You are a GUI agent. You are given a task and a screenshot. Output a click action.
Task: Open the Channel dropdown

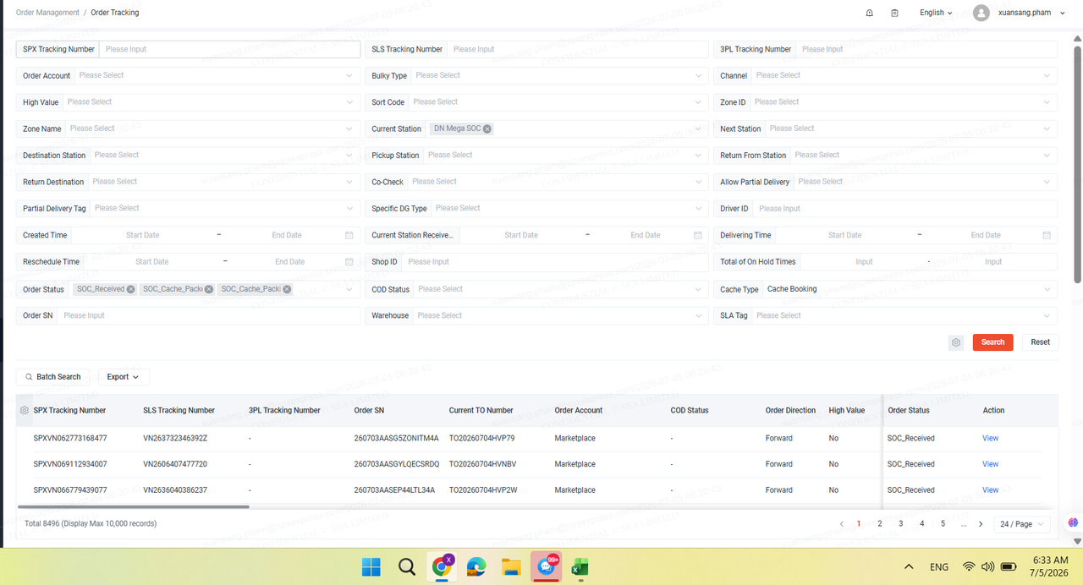pos(885,75)
